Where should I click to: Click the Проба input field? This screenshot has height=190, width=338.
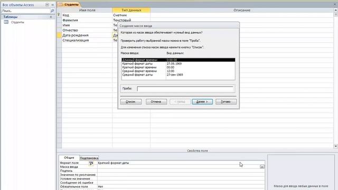pyautogui.click(x=185, y=89)
